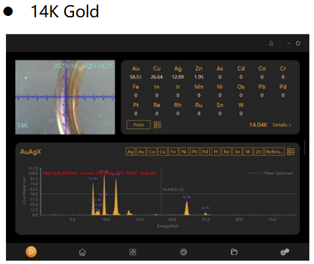Click the 14K label on camera image
The width and height of the screenshot is (314, 264).
22,126
